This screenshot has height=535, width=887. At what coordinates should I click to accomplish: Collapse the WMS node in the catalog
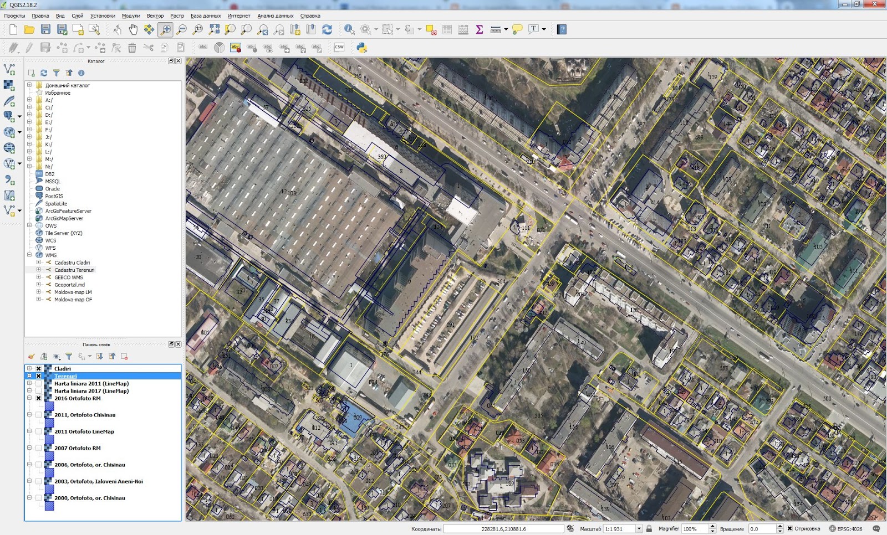[x=29, y=255]
